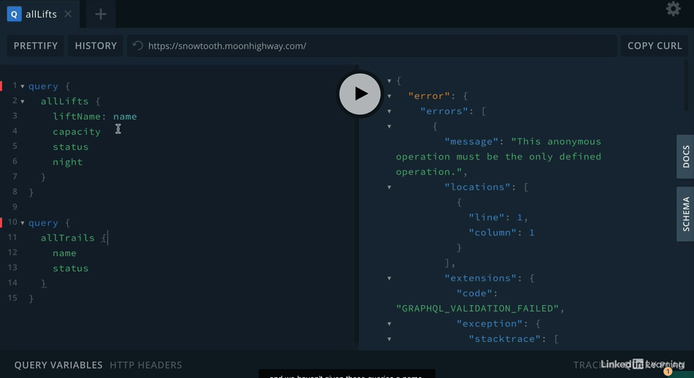Close the allLifts tab

click(68, 14)
